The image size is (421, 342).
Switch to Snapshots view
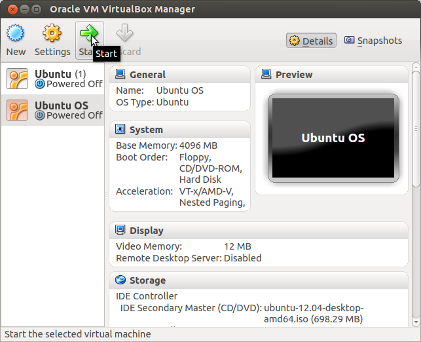[x=373, y=41]
